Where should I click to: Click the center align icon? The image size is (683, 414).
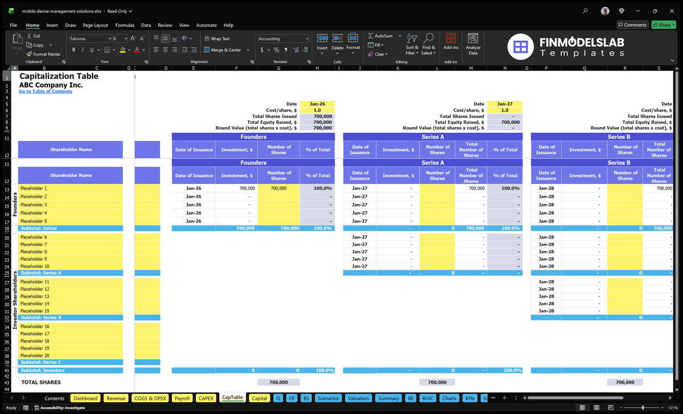click(166, 50)
